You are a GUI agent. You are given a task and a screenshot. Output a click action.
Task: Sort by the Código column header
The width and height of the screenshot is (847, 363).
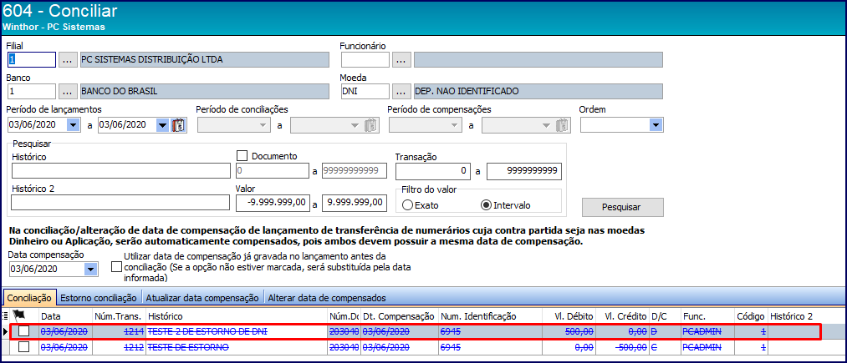click(x=752, y=315)
